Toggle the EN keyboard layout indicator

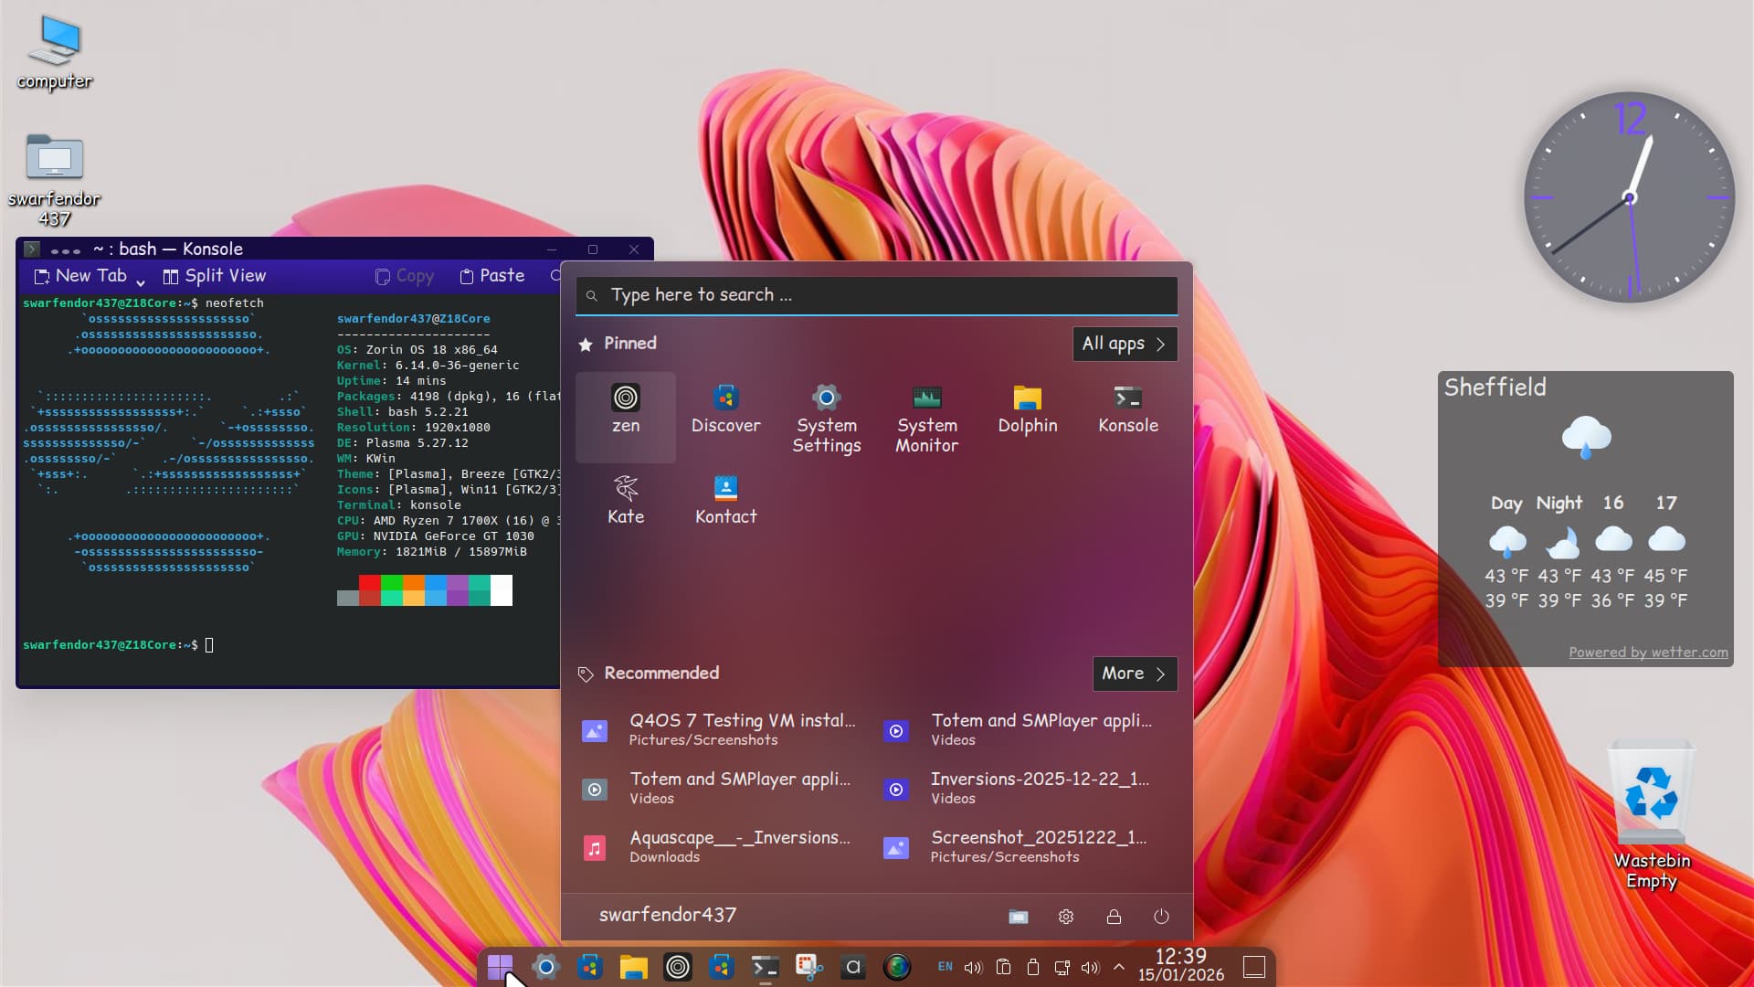coord(945,967)
